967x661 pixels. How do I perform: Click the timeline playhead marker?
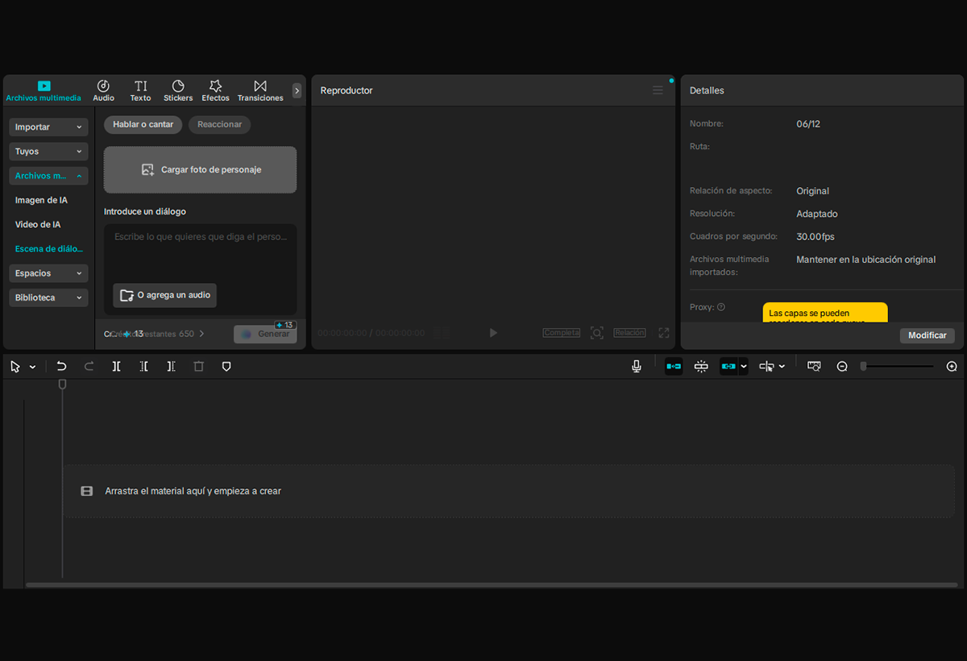pyautogui.click(x=62, y=385)
